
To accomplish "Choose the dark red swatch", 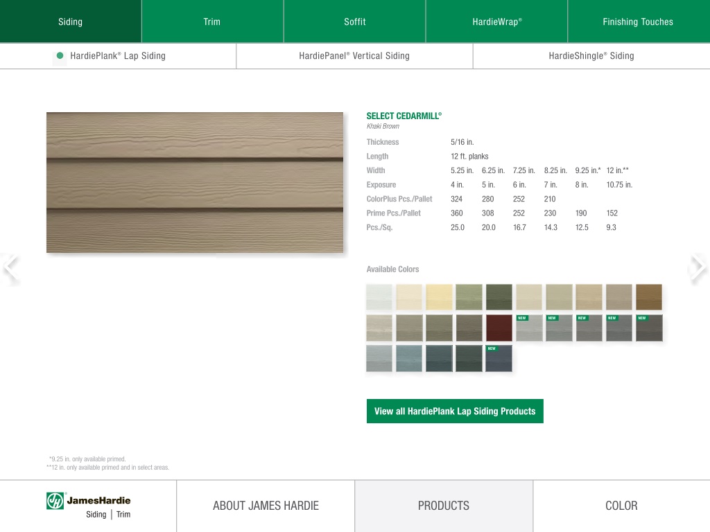I will tap(499, 328).
